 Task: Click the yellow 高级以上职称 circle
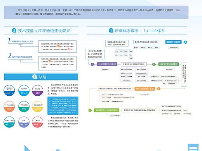pyautogui.click(x=38, y=106)
